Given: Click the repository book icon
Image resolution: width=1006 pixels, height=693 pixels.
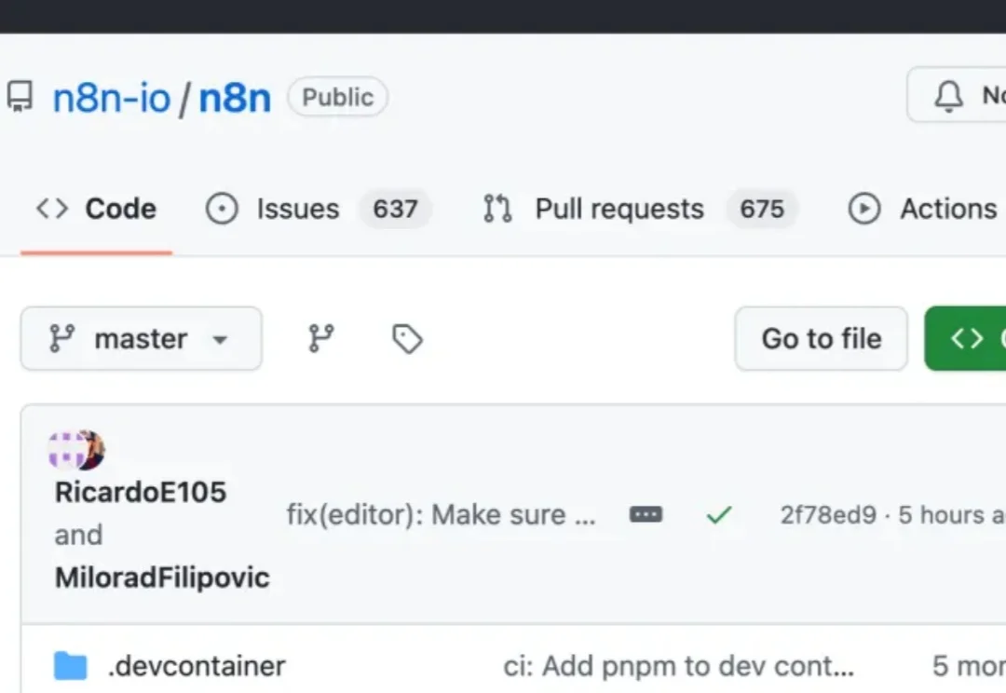Looking at the screenshot, I should (x=20, y=97).
